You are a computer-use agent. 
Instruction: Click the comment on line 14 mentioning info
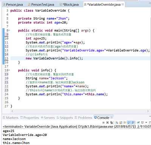tap(37, 54)
